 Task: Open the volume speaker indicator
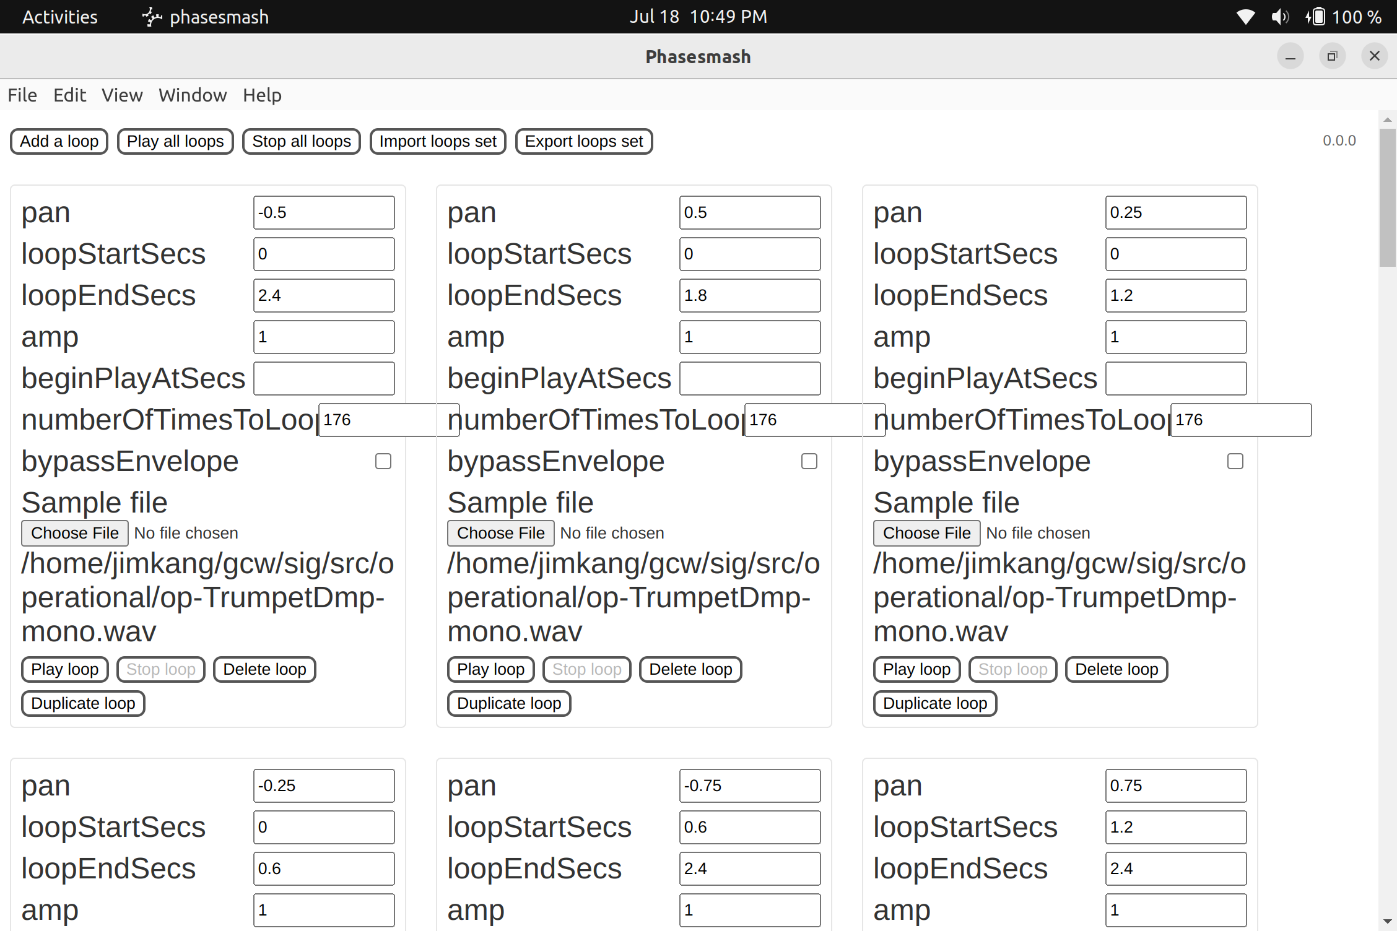[1279, 17]
